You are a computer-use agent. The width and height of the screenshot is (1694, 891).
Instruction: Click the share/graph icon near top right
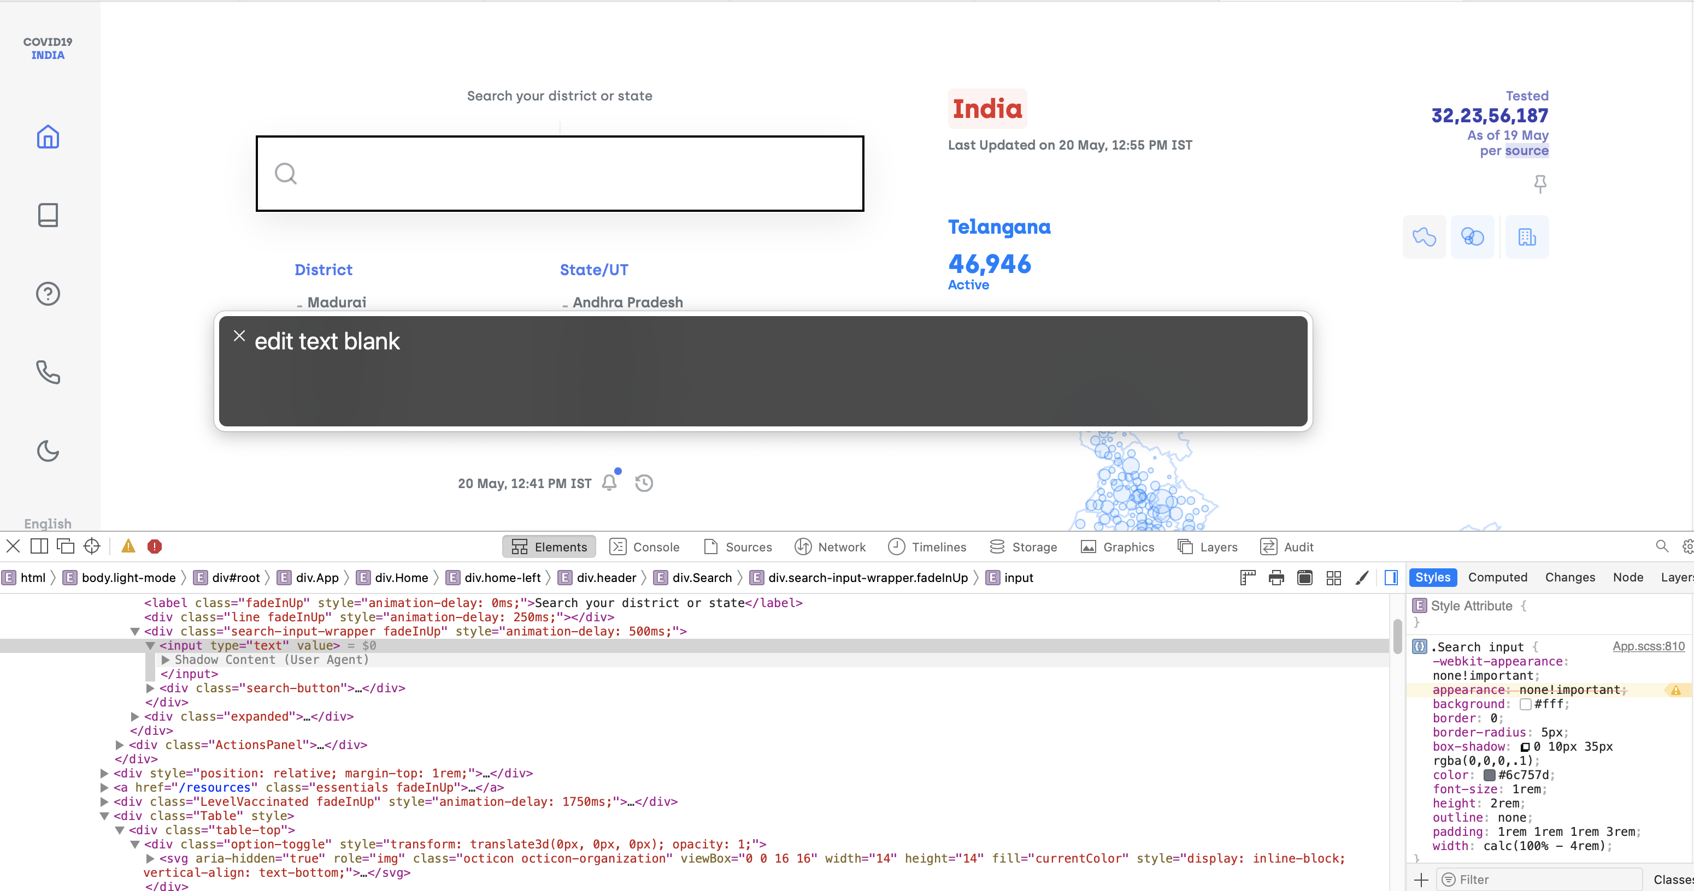pos(1473,237)
